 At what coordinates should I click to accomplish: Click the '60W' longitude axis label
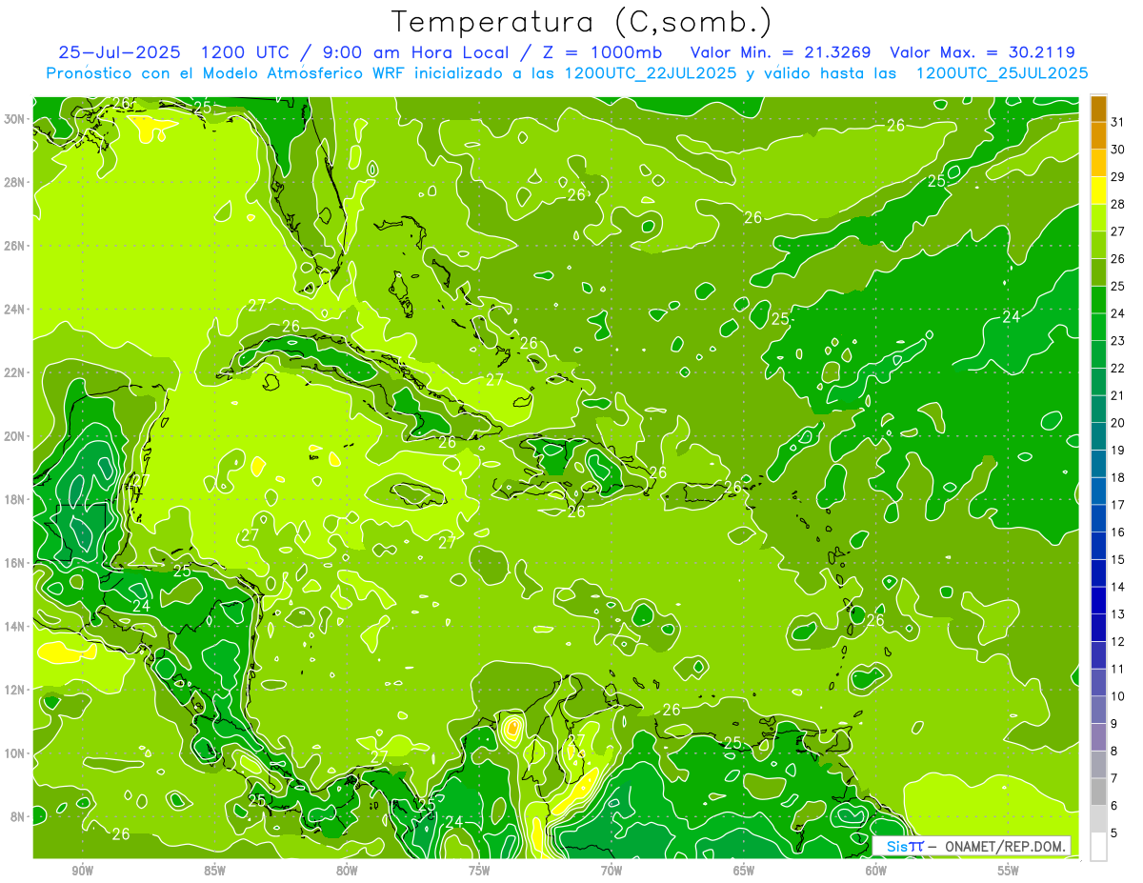[x=876, y=871]
